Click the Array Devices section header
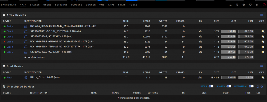Screen dimensions: 267x102 pos(133,15)
